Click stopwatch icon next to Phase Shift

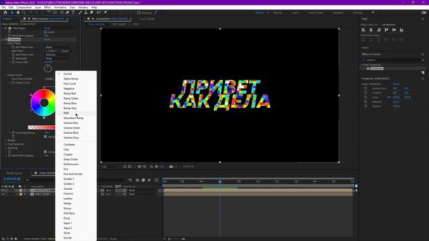(x=13, y=62)
